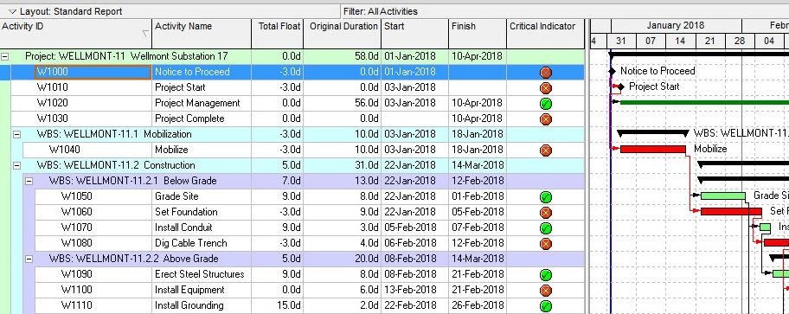Click activity ID W1080
The width and height of the screenshot is (789, 314).
76,243
